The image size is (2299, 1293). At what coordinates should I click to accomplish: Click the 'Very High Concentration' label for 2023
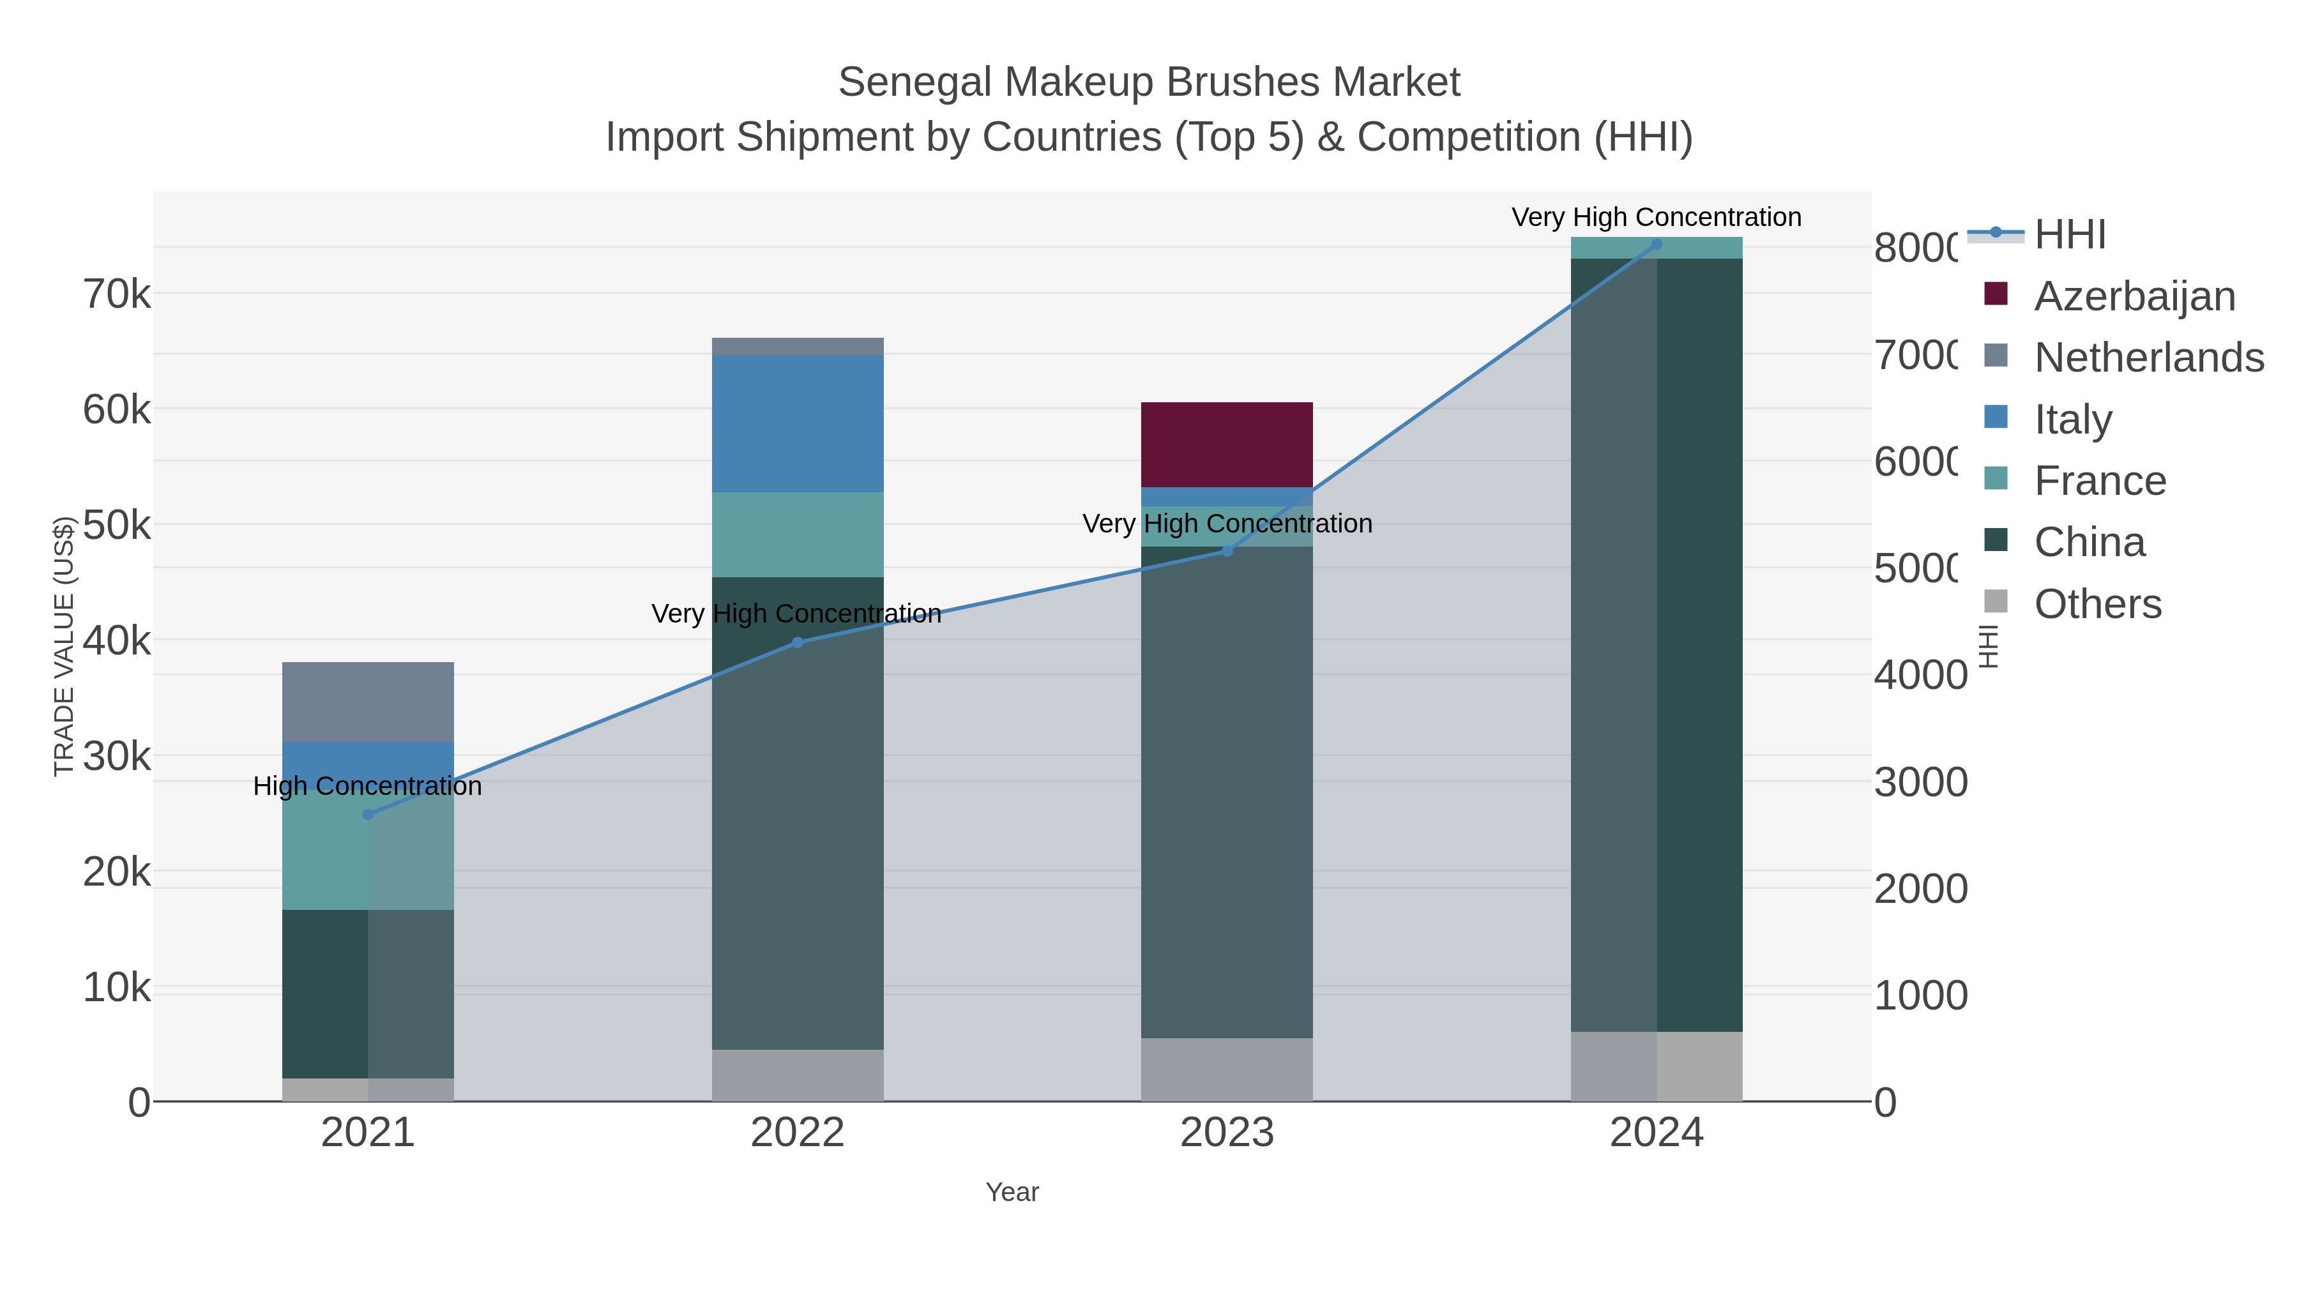1227,524
